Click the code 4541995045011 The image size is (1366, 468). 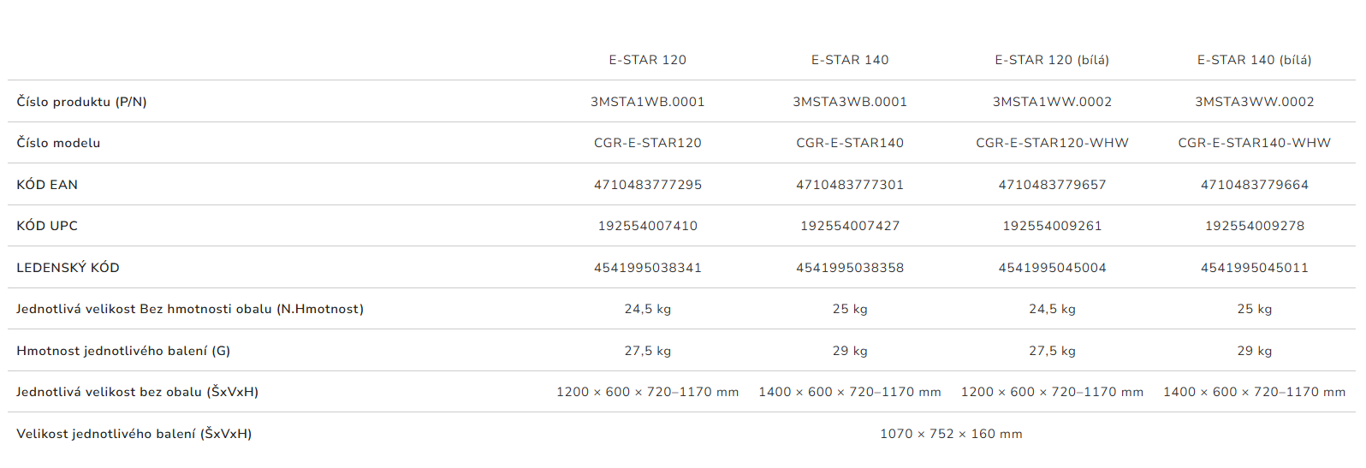[1254, 268]
